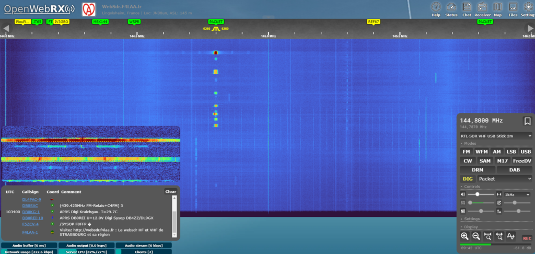Open the Status gauge icon
Viewport: 535px width, 254px height.
coord(451,8)
